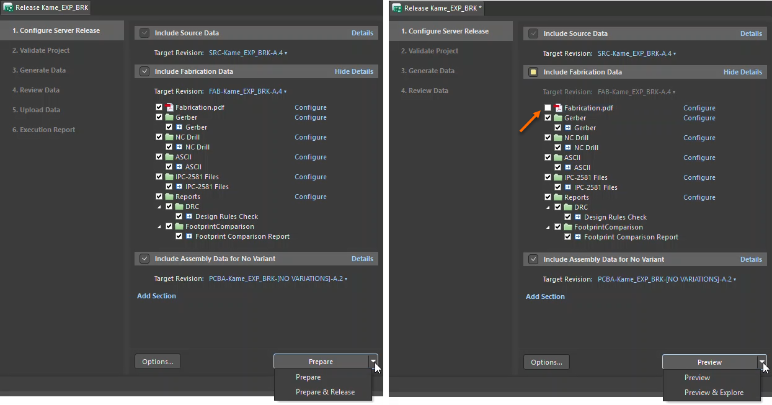This screenshot has height=405, width=772.
Task: Click the IPC-2581 Files folder icon in left window
Action: click(169, 177)
